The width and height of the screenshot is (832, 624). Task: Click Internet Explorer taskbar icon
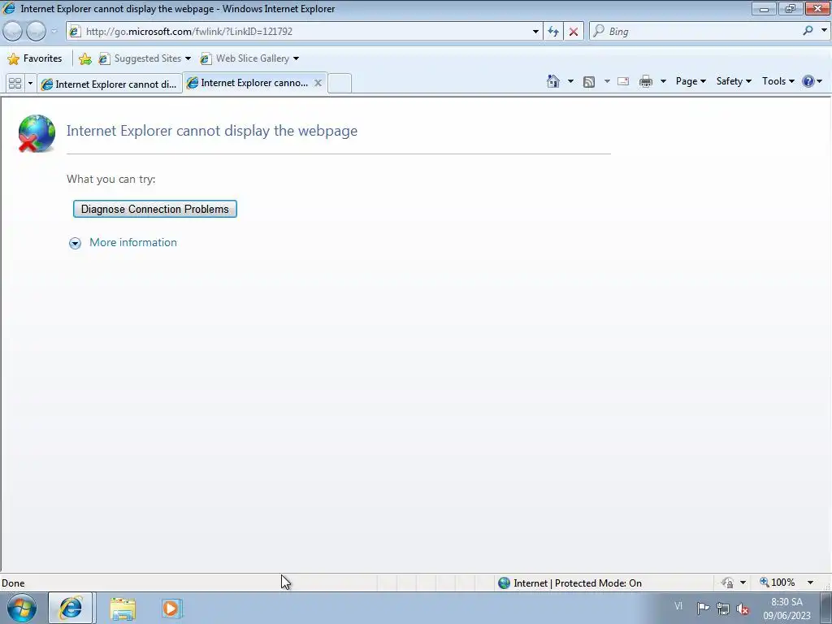[x=71, y=608]
